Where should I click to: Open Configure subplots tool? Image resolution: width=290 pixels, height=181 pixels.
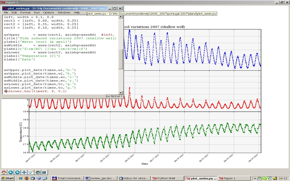pyautogui.click(x=37, y=172)
